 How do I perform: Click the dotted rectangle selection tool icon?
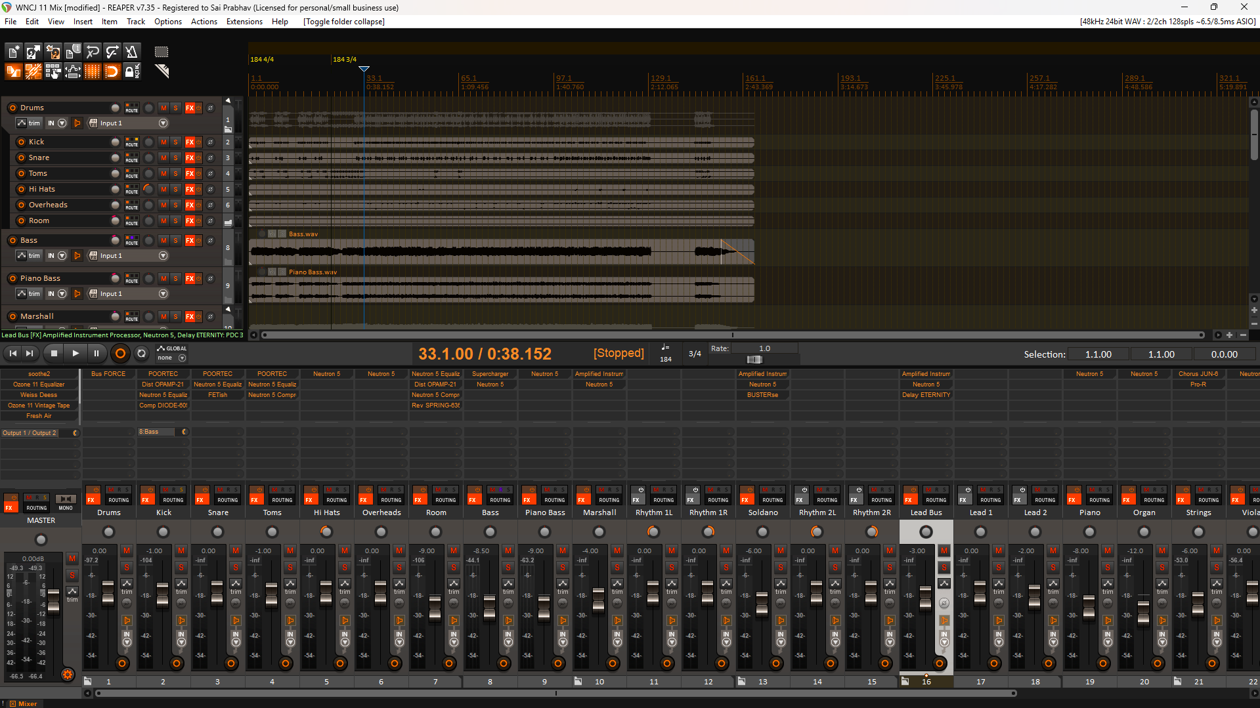[162, 52]
